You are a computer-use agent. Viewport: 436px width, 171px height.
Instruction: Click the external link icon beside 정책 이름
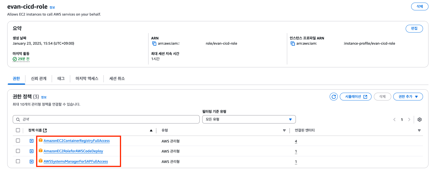45,130
